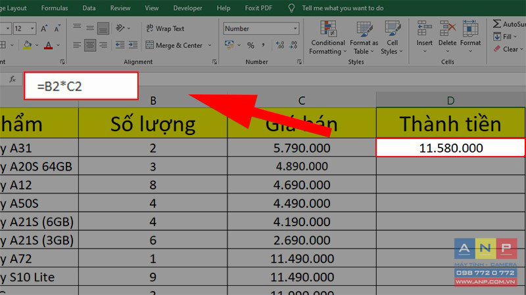Screen dimensions: 526x295
Task: Switch to the Developer tab
Action: tap(187, 8)
